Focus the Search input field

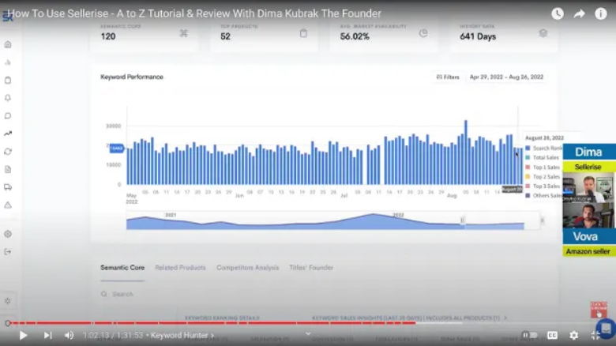(x=122, y=294)
